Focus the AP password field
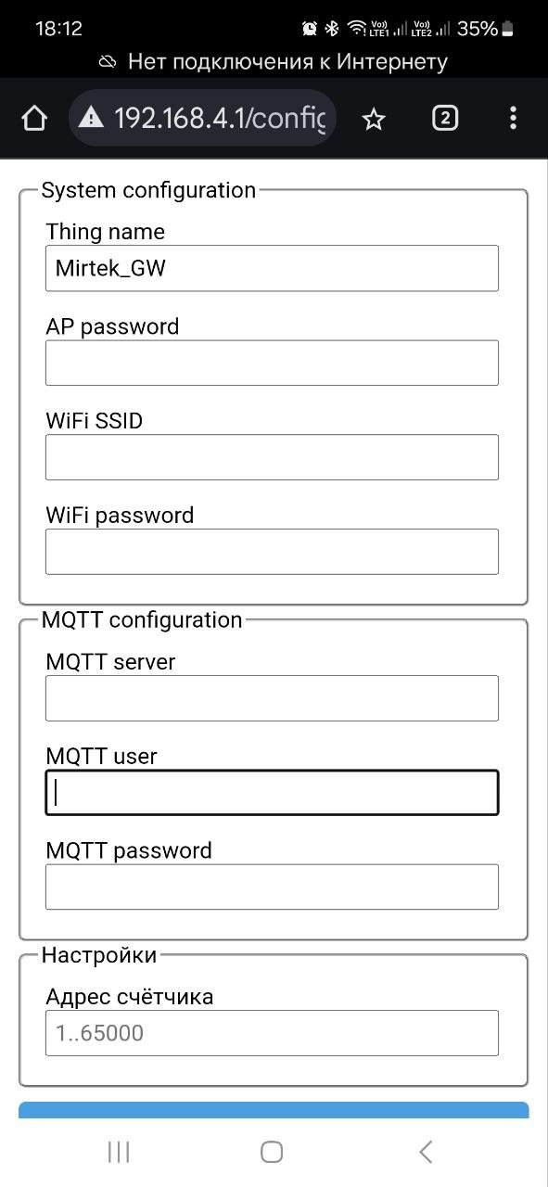The height and width of the screenshot is (1187, 548). click(272, 363)
